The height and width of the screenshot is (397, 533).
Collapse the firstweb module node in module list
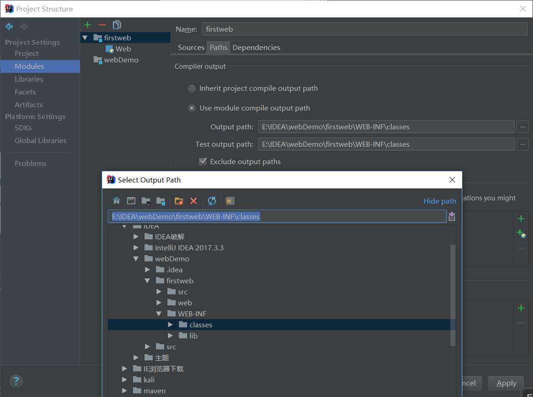85,38
